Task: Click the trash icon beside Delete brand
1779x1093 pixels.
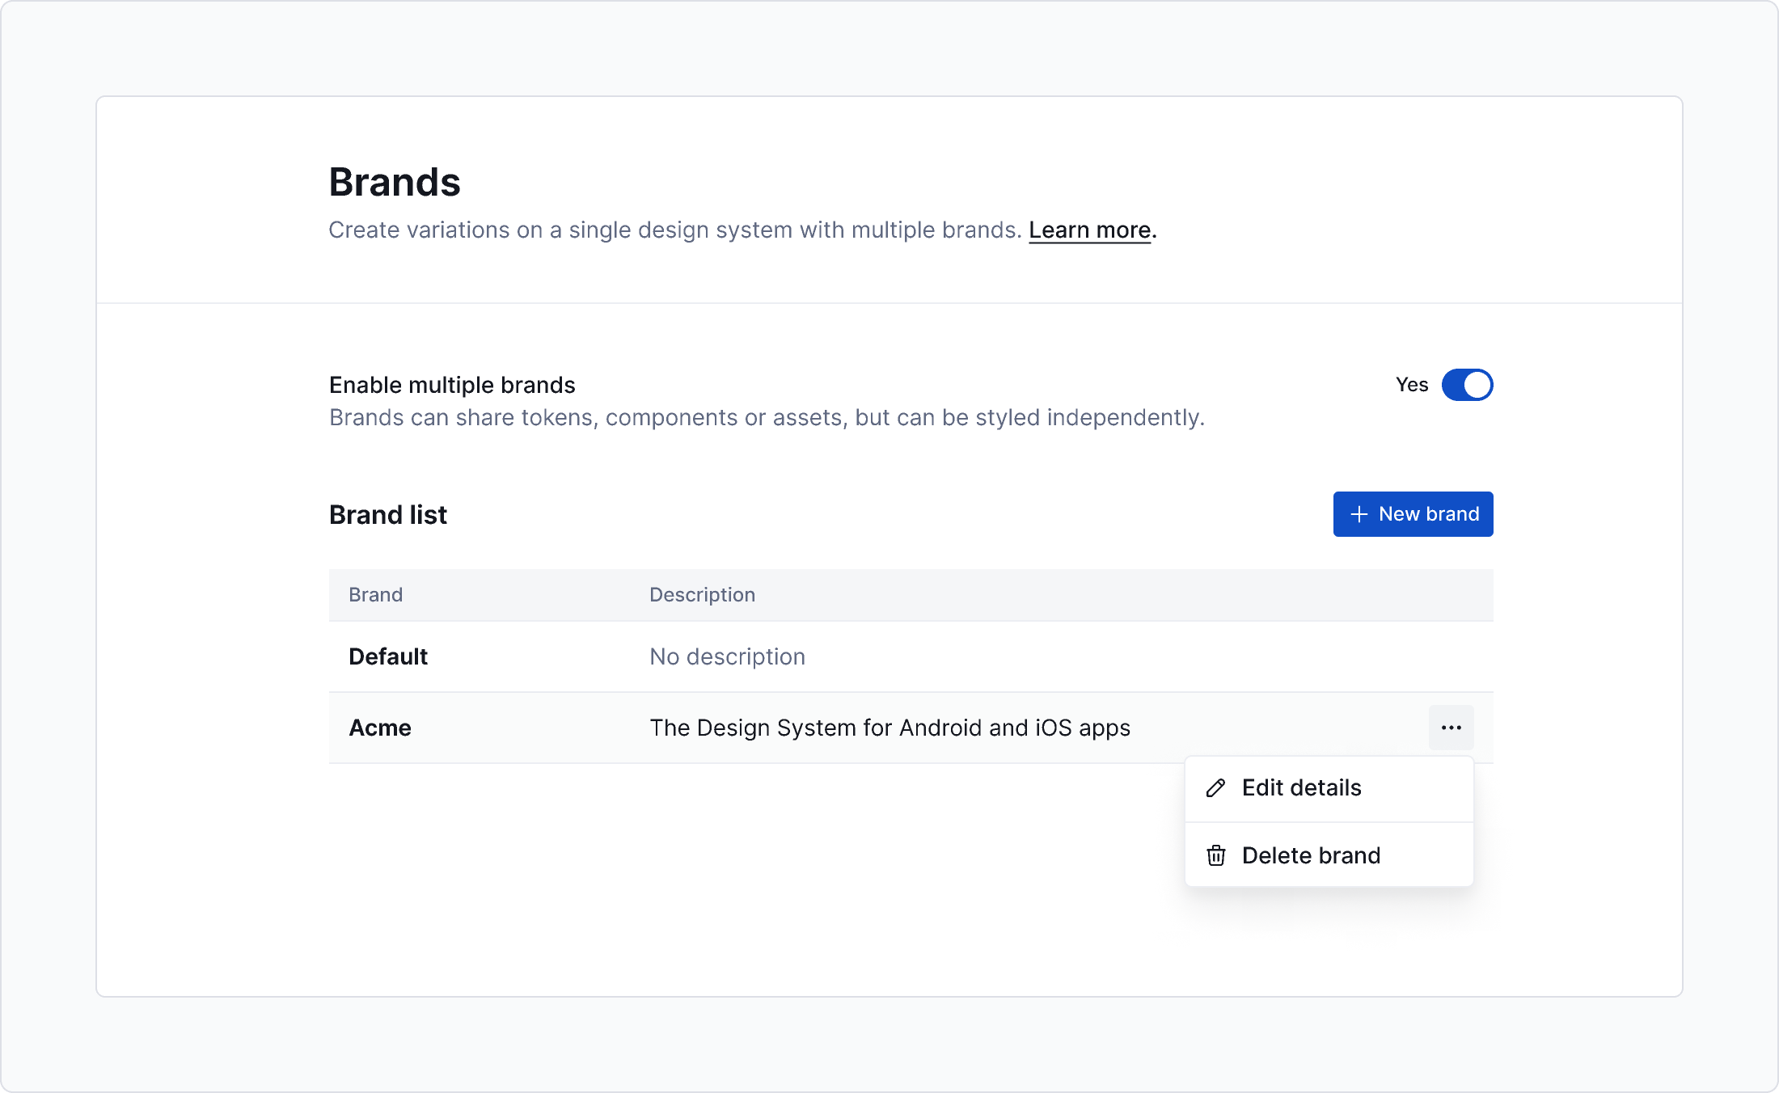Action: click(x=1215, y=855)
